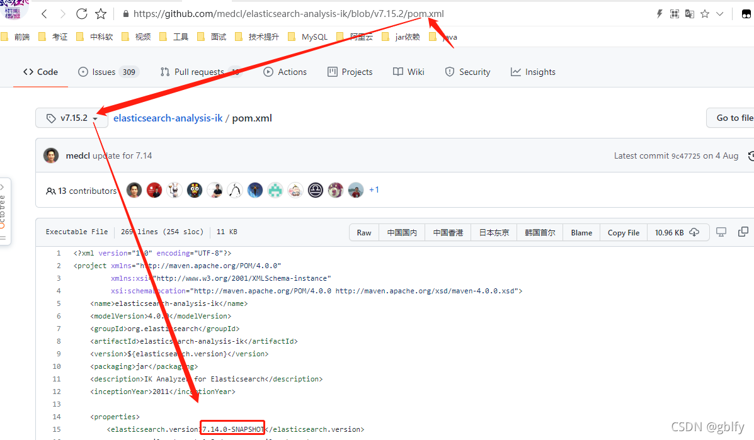Open the 中科软 bookmarks folder

[x=94, y=37]
